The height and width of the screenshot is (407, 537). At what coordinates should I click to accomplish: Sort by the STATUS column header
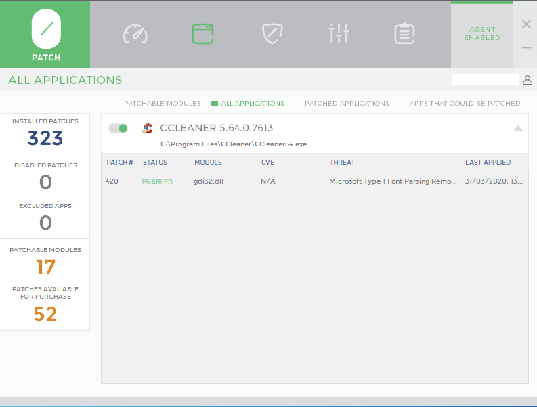tap(155, 163)
